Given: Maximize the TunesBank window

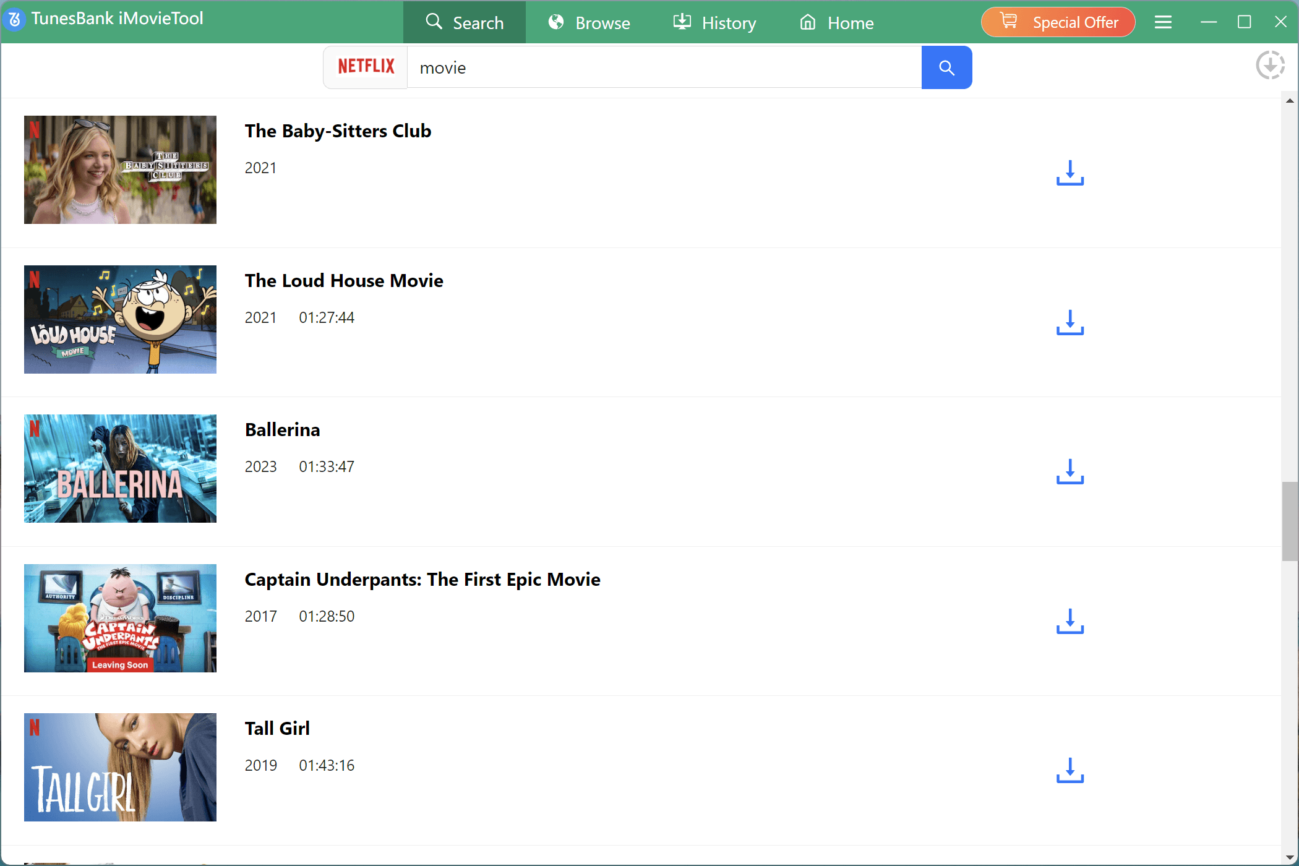Looking at the screenshot, I should point(1244,22).
